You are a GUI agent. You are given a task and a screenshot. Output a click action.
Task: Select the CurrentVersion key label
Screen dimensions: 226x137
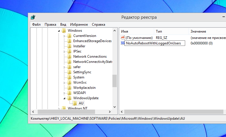[x=85, y=36]
